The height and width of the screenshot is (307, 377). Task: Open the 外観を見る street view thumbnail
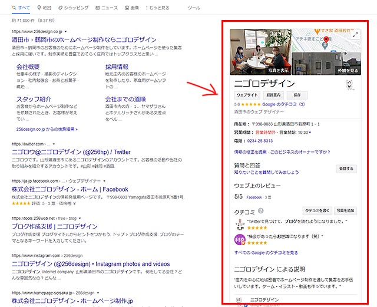click(326, 64)
